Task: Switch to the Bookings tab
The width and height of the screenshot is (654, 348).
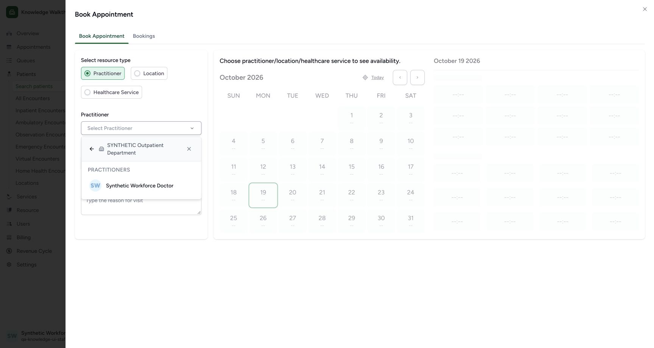Action: [144, 36]
